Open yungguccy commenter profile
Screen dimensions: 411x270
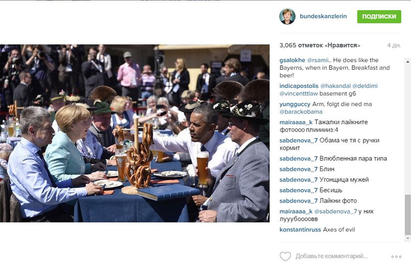pos(295,104)
